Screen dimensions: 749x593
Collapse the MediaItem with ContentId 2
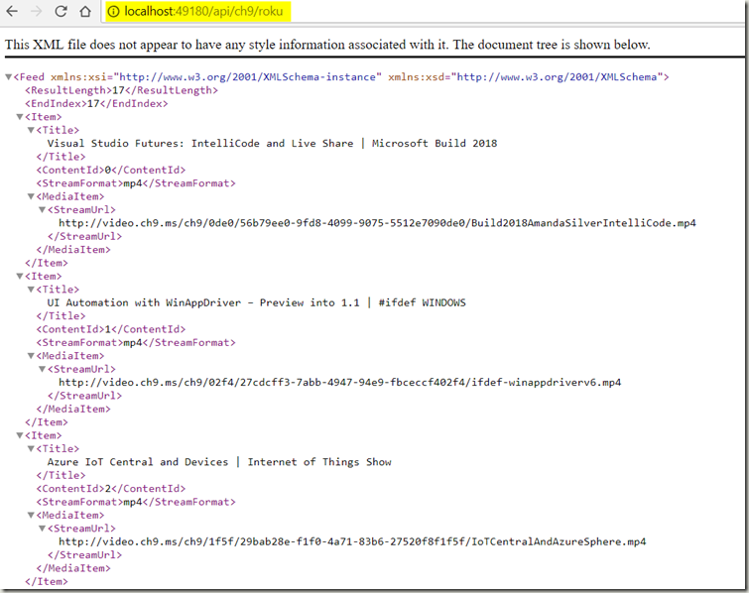tap(31, 516)
